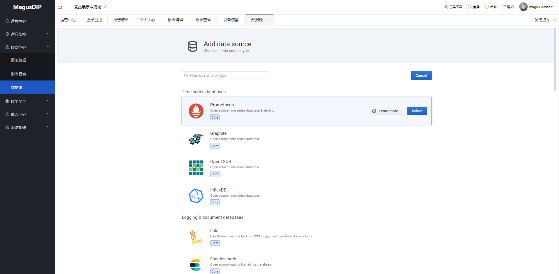Click the Core badge under InfluxDB
The image size is (559, 274).
tap(215, 203)
